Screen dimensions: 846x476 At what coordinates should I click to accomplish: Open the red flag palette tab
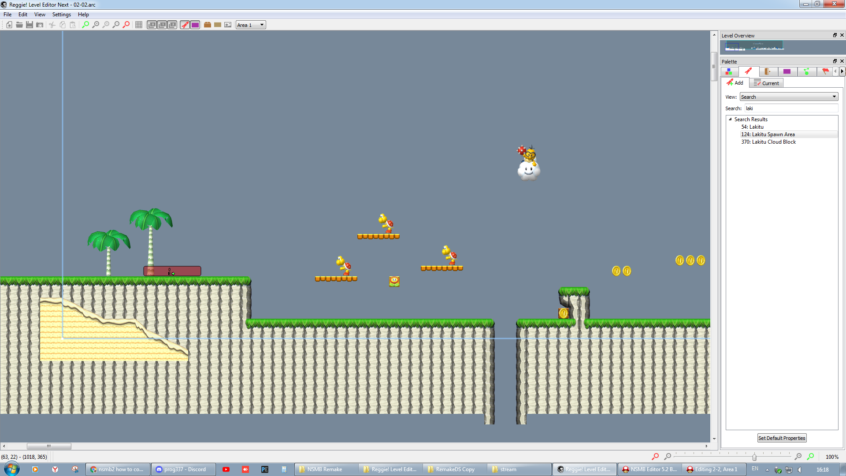pyautogui.click(x=825, y=71)
